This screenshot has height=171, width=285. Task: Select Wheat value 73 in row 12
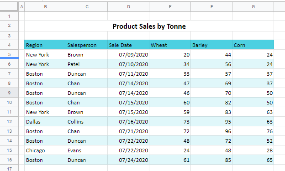(170, 121)
